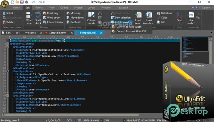
Task: Insert a File
Action: (x=161, y=22)
